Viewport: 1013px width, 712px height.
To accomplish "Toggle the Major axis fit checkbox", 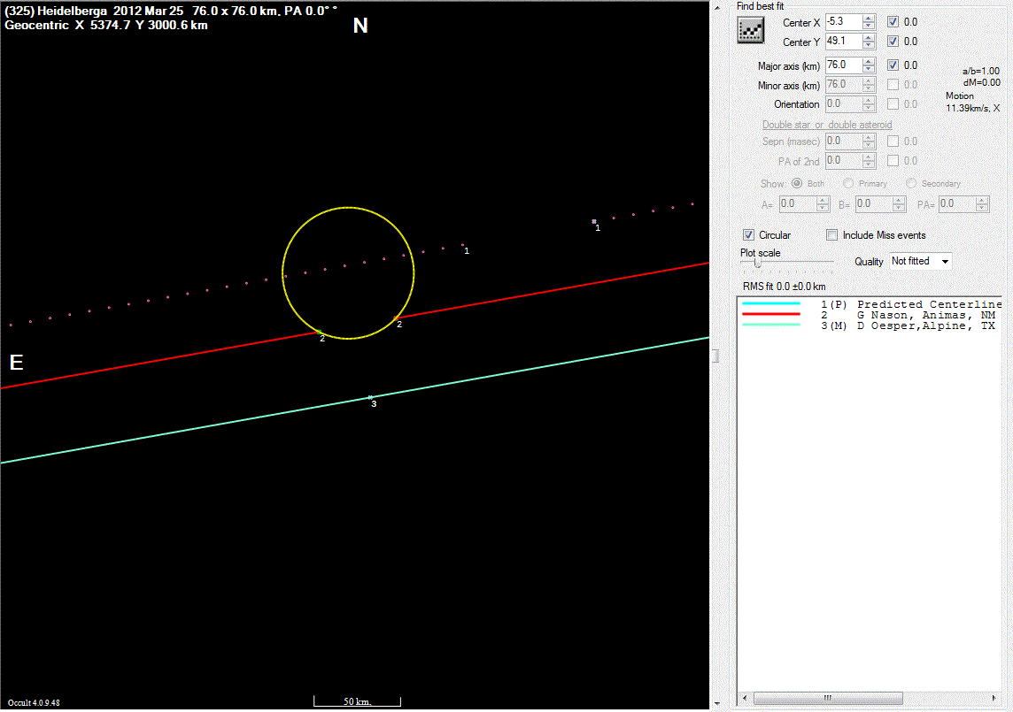I will (x=893, y=65).
